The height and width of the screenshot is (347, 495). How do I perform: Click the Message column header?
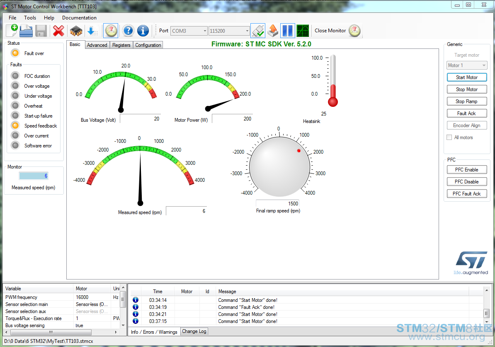(x=342, y=292)
